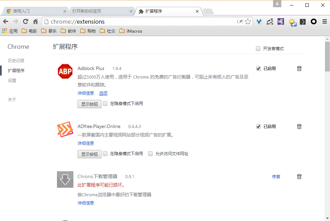Image resolution: width=330 pixels, height=221 pixels.
Task: Remove ADfree.Player.Online via trash icon
Action: coord(299,127)
